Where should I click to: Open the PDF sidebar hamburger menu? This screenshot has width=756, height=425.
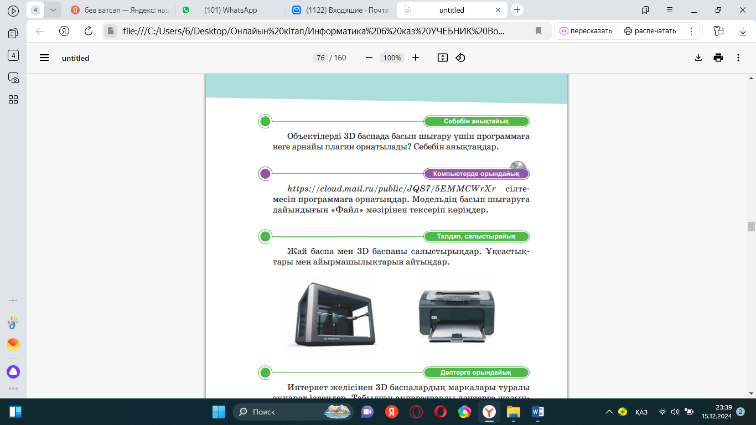[x=44, y=58]
